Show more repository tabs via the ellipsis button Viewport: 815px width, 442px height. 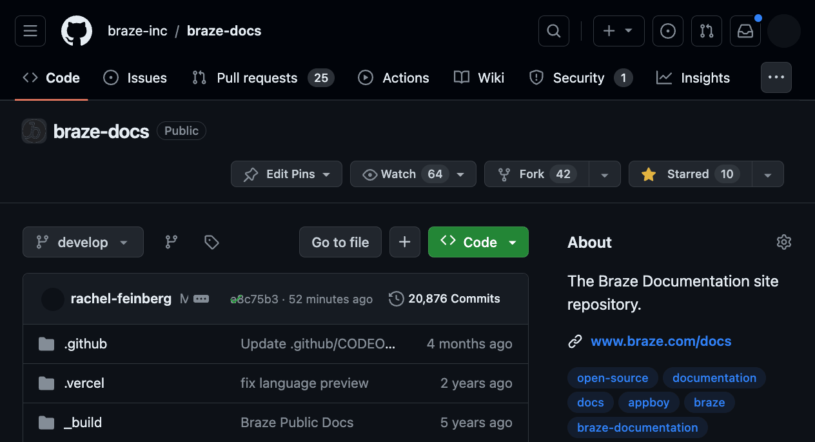(x=776, y=77)
